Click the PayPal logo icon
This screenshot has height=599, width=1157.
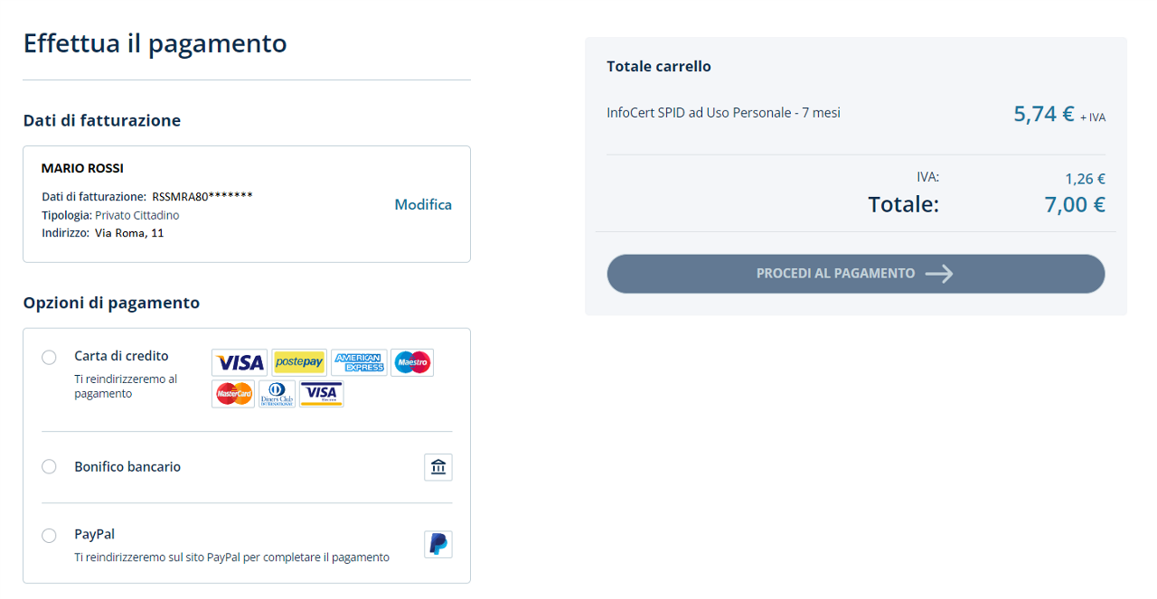(438, 544)
